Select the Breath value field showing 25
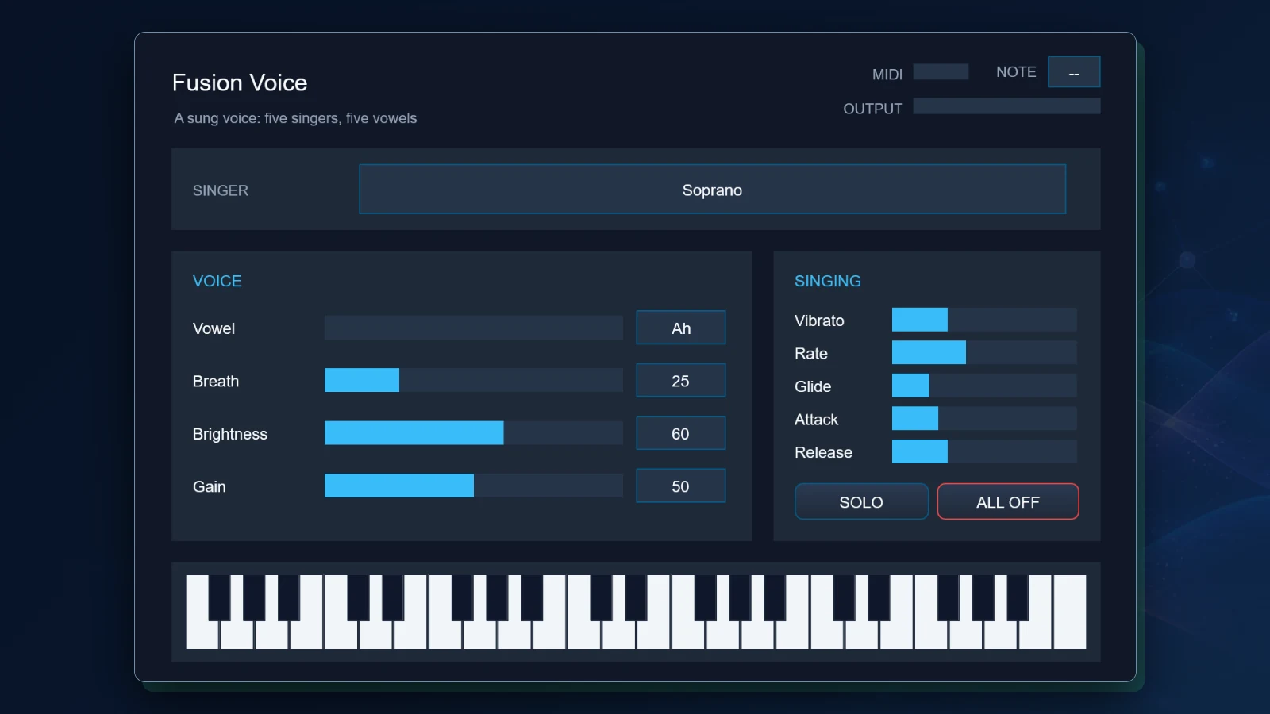Screen dimensions: 1270x714 681,380
